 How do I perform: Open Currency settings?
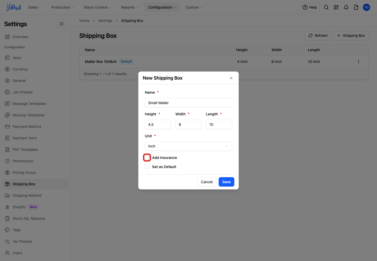(35, 69)
